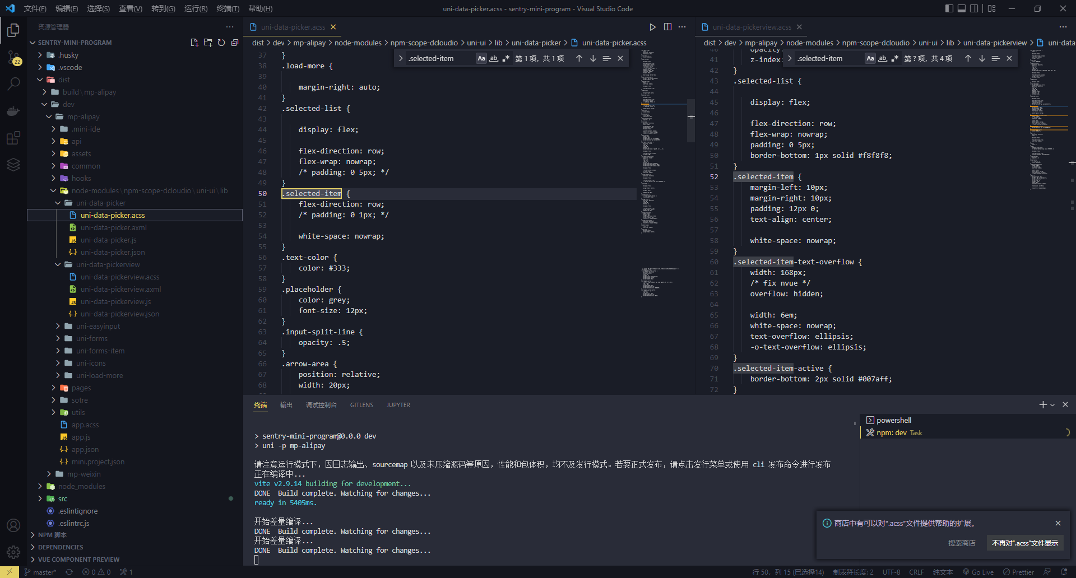Click the new terminal plus icon
Viewport: 1076px width, 578px height.
click(1042, 404)
